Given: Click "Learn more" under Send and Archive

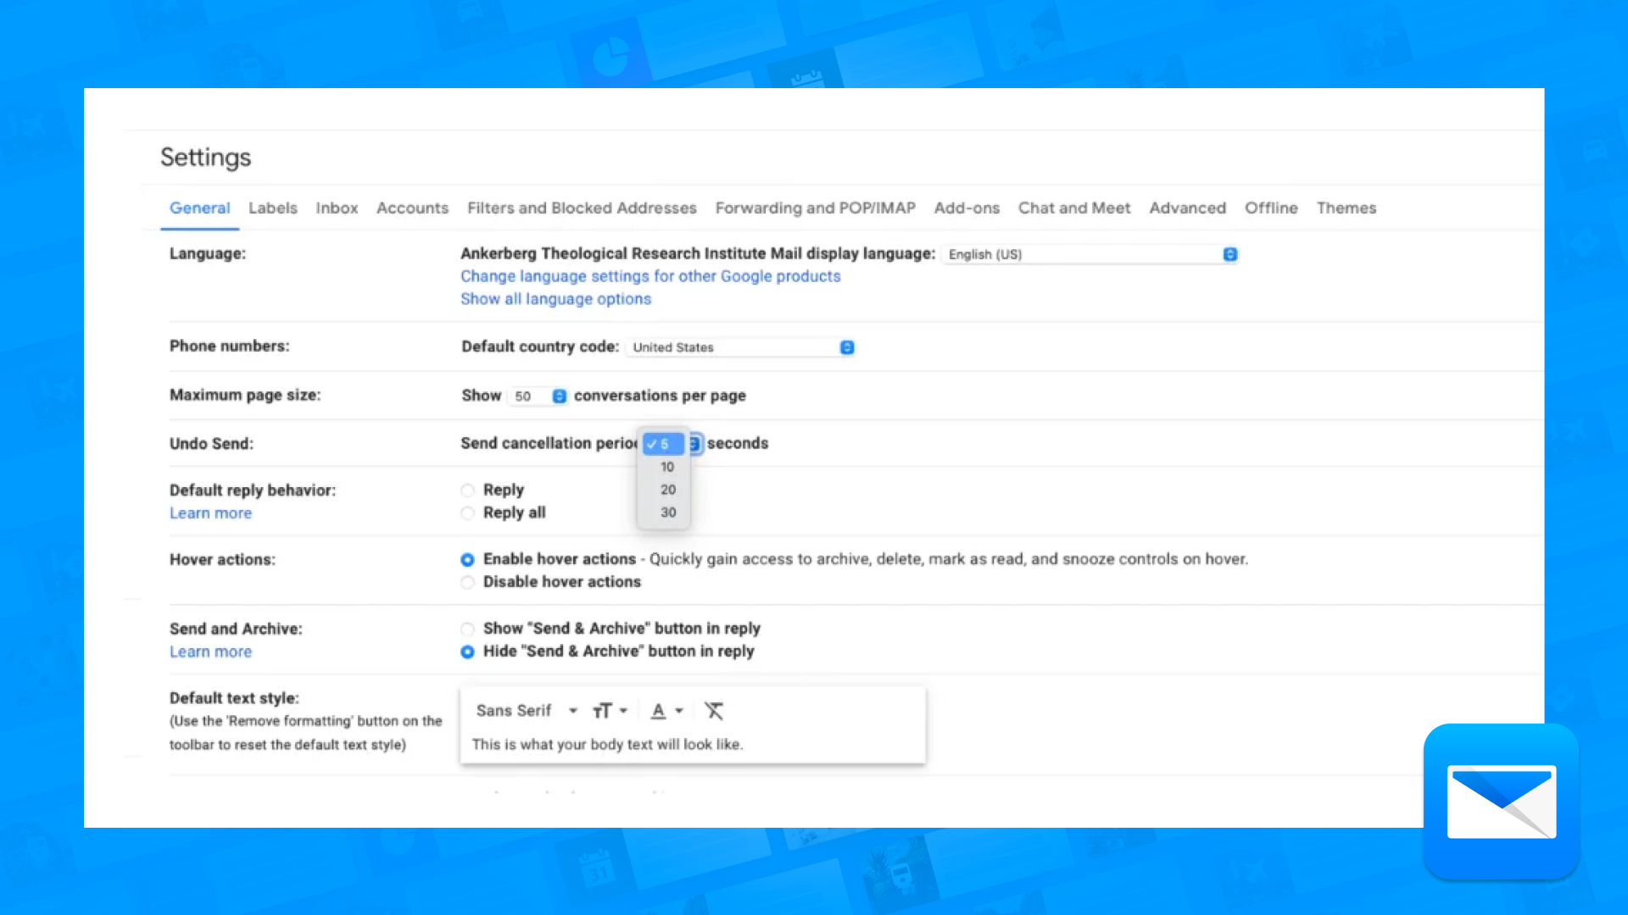Looking at the screenshot, I should coord(210,652).
